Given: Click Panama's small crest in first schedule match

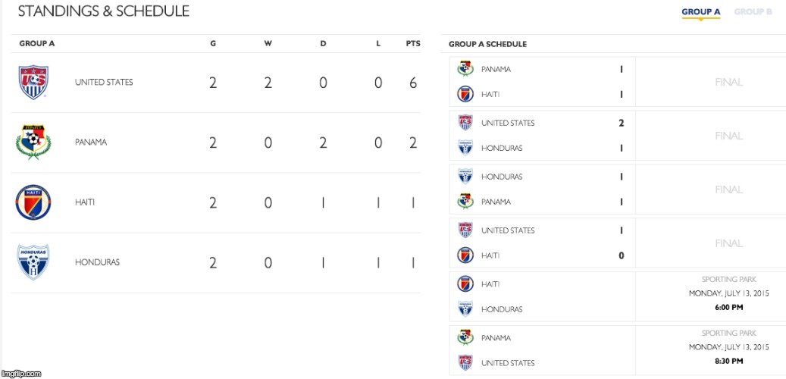Looking at the screenshot, I should (465, 69).
